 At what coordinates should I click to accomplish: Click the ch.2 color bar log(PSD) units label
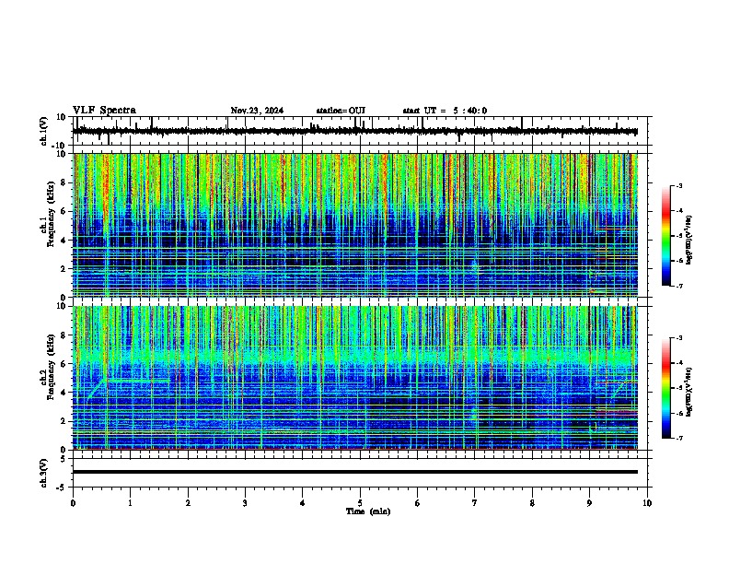(689, 392)
